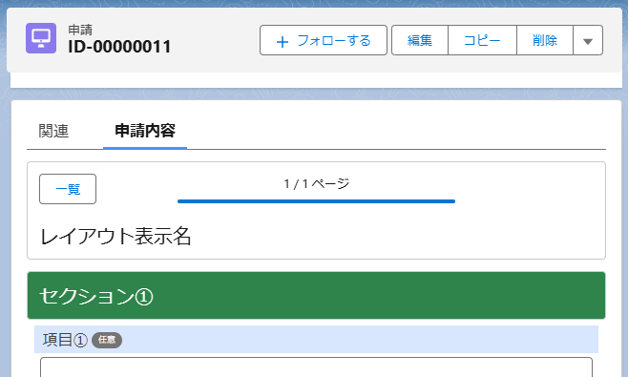Click the 1/1 page progress bar
This screenshot has width=628, height=377.
click(317, 201)
